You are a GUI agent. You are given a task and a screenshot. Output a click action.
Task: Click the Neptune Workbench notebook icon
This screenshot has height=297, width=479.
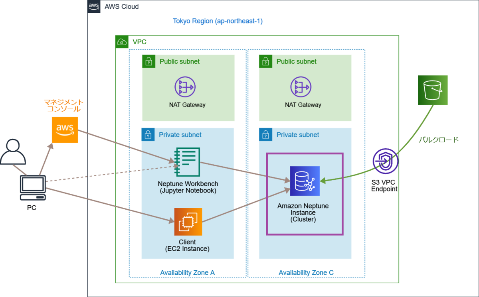tap(187, 161)
